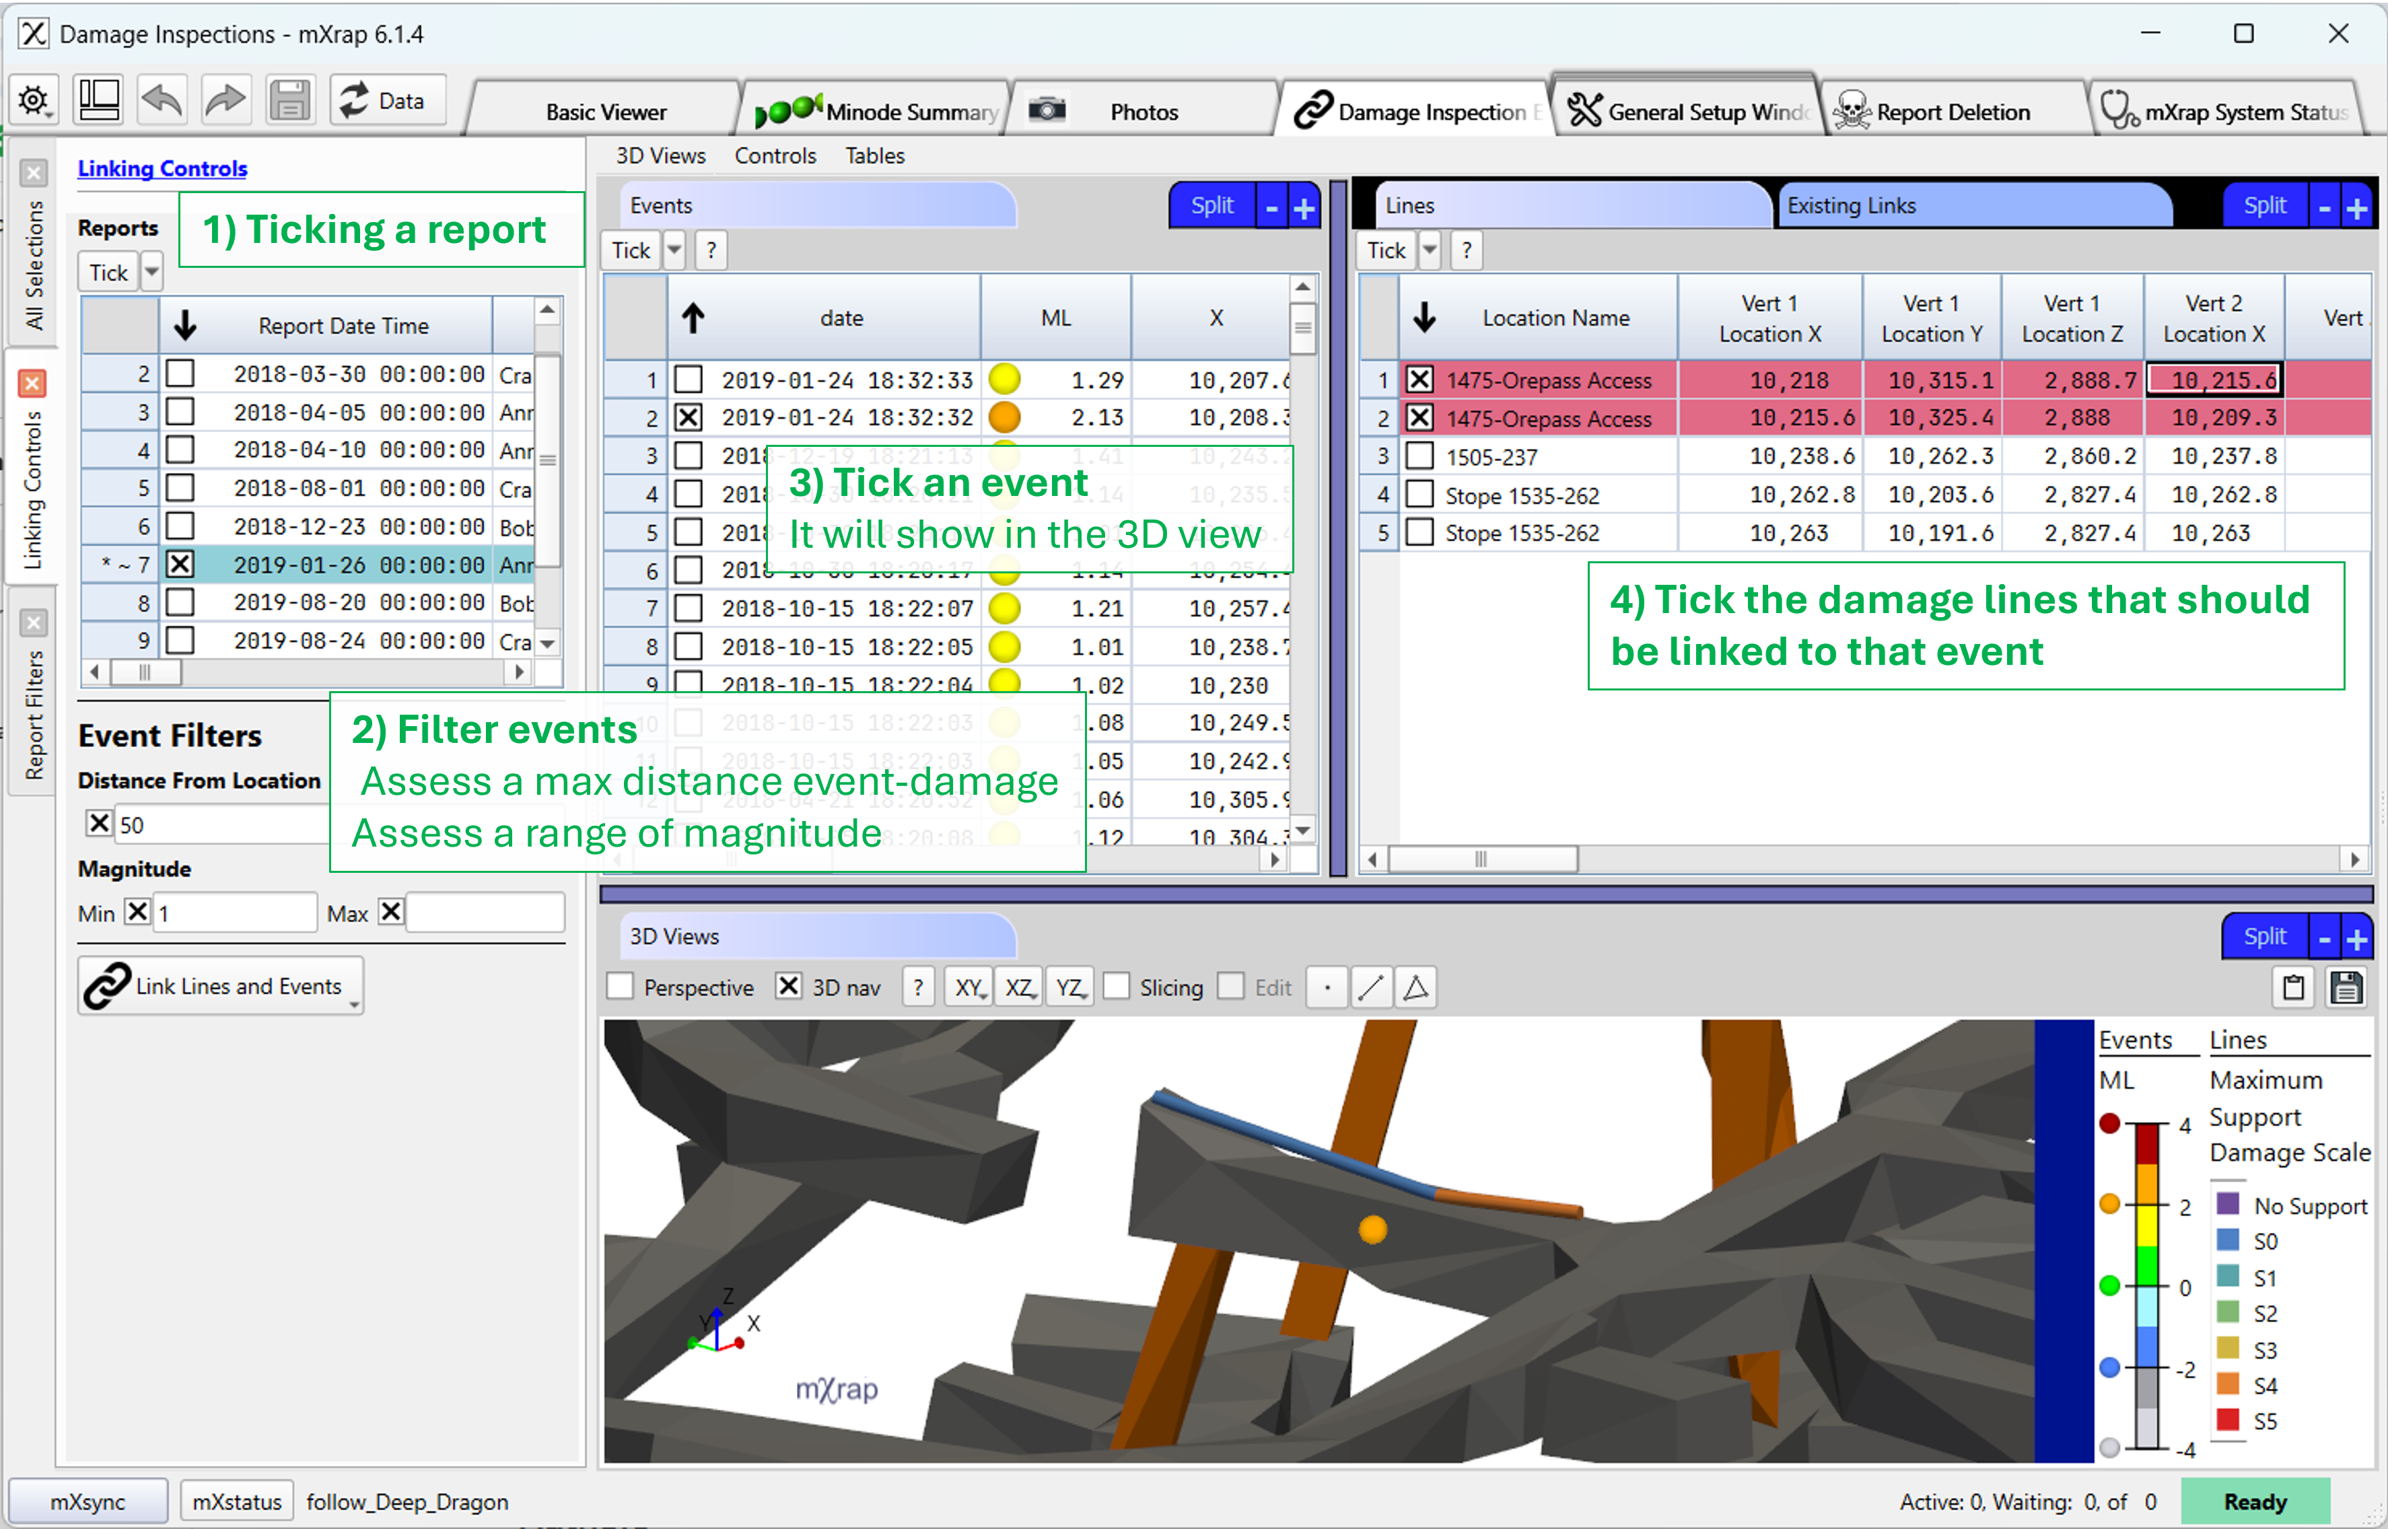This screenshot has height=1529, width=2388.
Task: Click Link Lines and Events button
Action: (x=221, y=986)
